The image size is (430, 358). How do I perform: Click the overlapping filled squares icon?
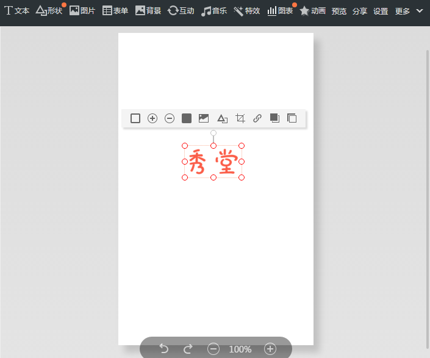point(274,118)
